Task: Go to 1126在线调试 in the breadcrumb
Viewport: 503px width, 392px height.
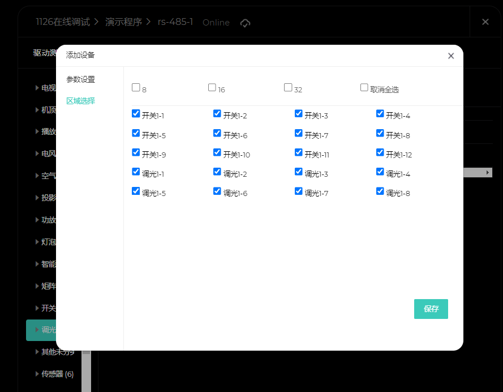Action: 62,22
